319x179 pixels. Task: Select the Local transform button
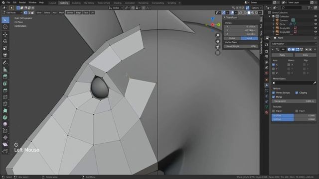pos(249,38)
